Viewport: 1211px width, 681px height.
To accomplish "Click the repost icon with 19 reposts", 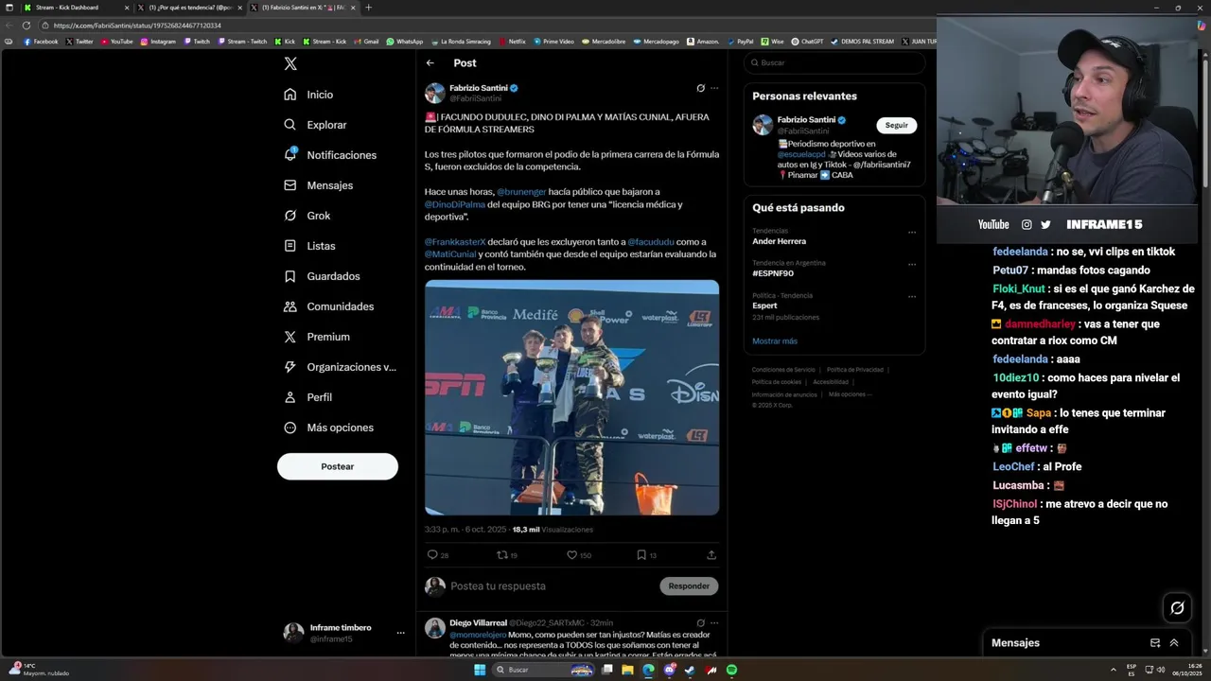I will point(502,555).
